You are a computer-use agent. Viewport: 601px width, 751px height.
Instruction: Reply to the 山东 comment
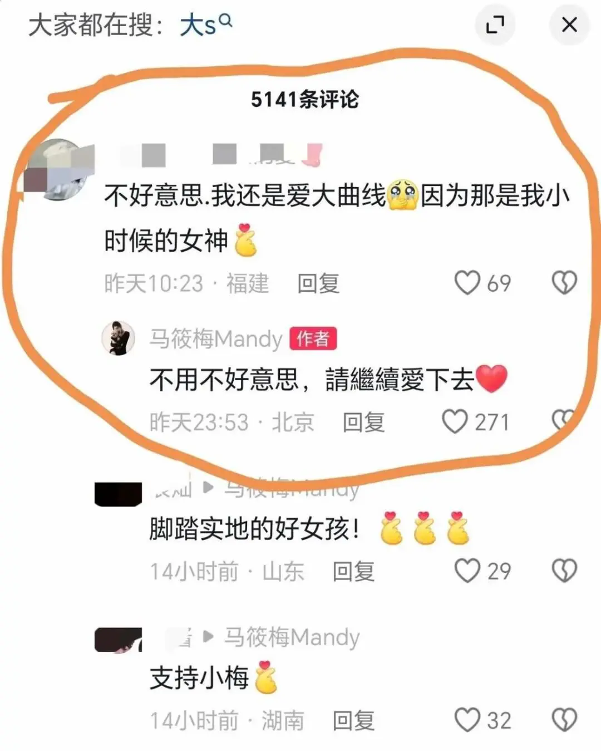354,571
